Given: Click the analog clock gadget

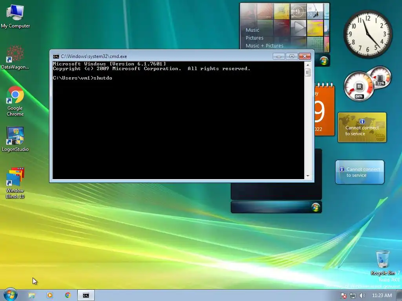Looking at the screenshot, I should click(x=367, y=34).
